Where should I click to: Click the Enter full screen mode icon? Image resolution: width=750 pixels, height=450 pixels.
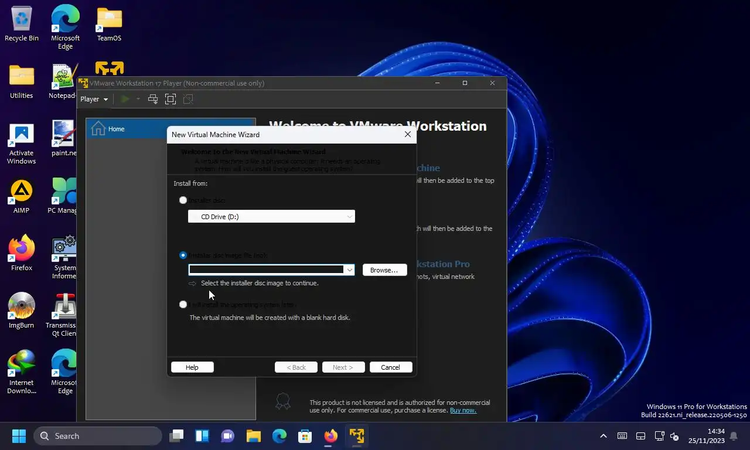point(171,99)
